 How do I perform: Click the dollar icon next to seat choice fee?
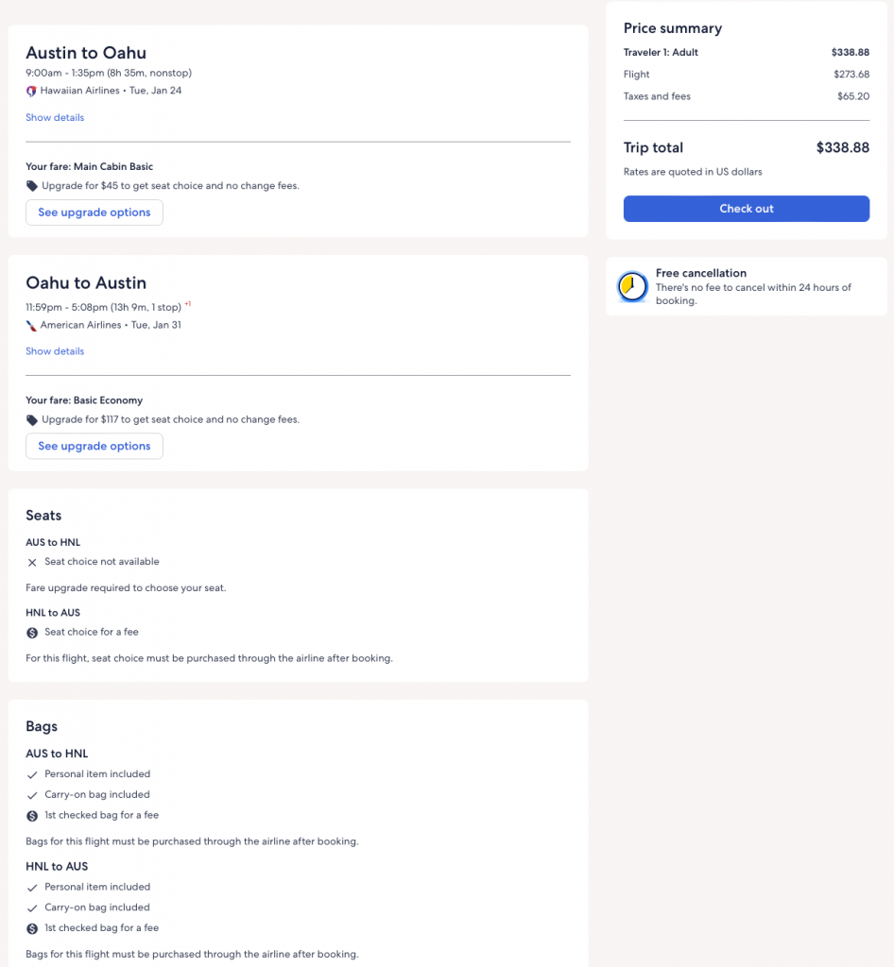32,633
